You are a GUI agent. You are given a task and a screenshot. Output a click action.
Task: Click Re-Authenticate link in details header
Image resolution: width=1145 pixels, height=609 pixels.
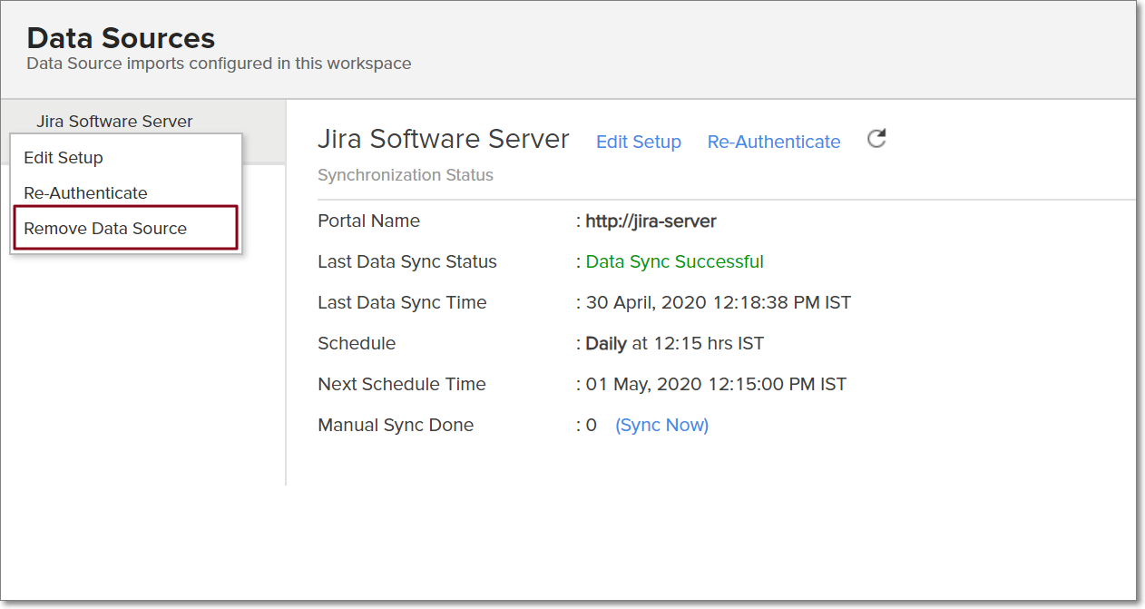[773, 142]
